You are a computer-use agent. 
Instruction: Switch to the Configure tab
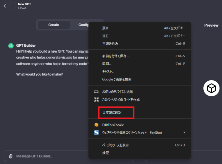(83, 25)
